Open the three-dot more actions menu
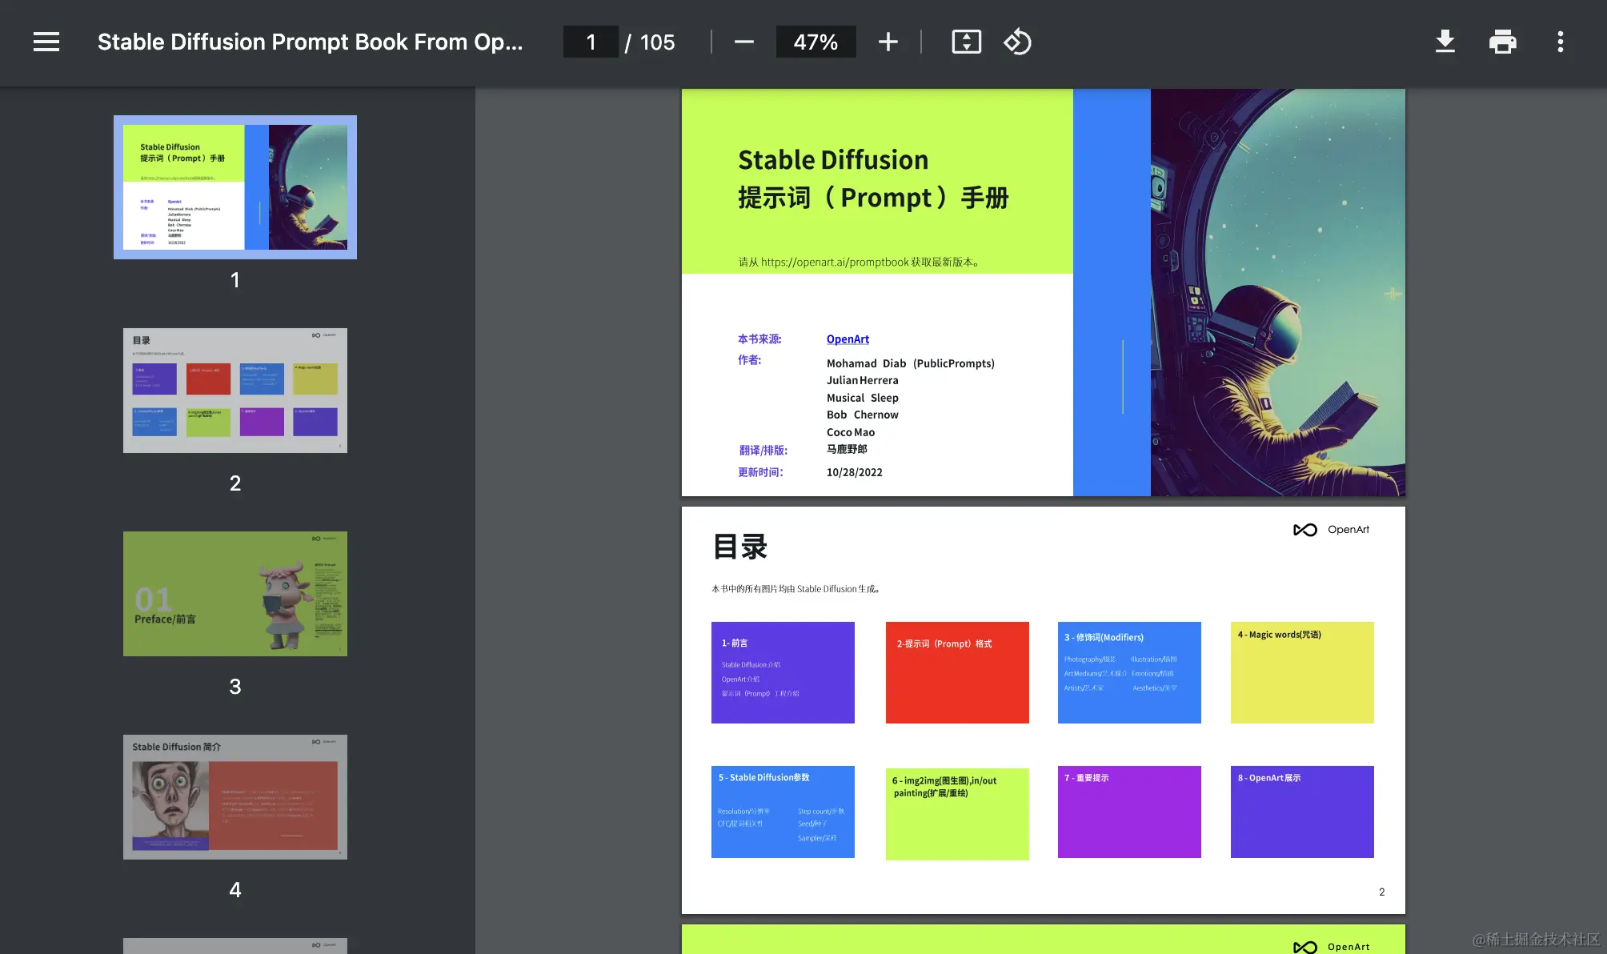This screenshot has height=954, width=1607. click(x=1560, y=42)
